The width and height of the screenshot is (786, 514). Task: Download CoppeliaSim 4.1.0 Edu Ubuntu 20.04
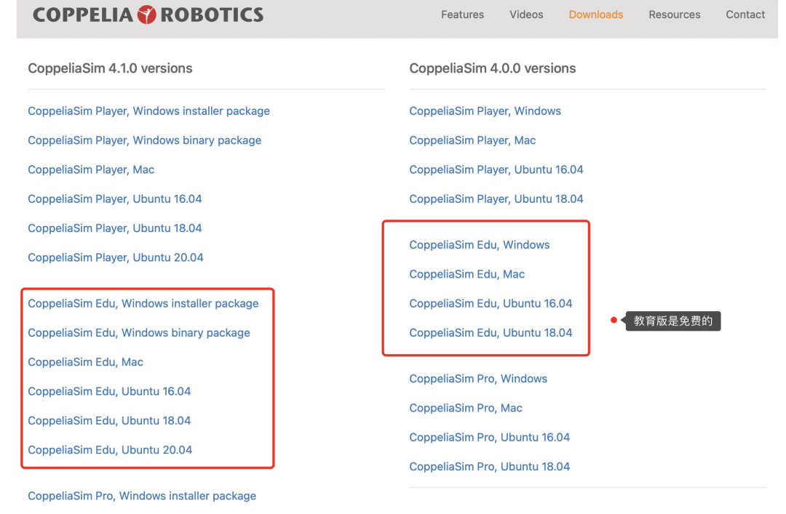point(110,450)
